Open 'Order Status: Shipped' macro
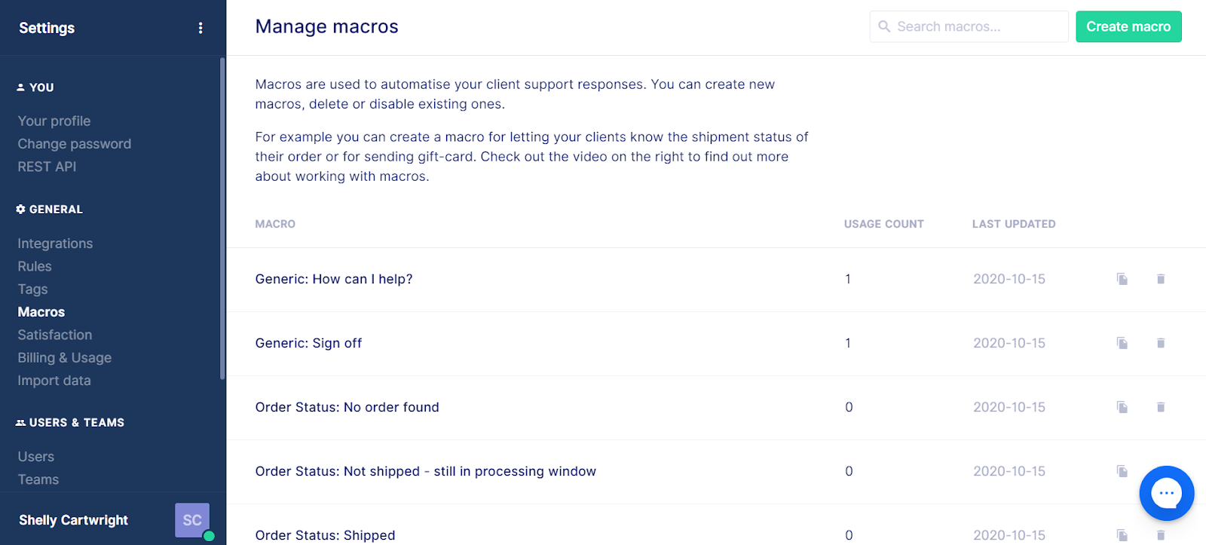1206x545 pixels. 325,535
